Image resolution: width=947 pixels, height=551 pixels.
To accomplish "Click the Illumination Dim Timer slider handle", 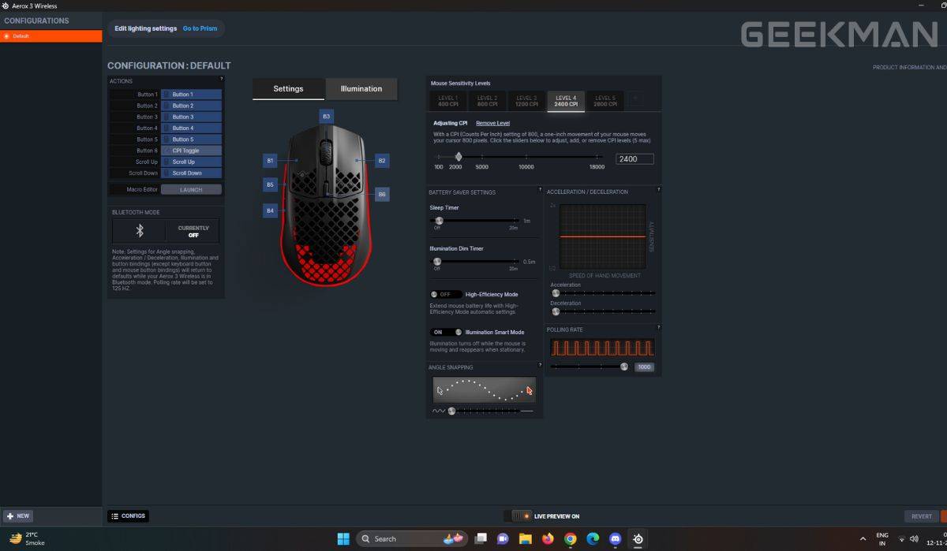I will point(436,262).
